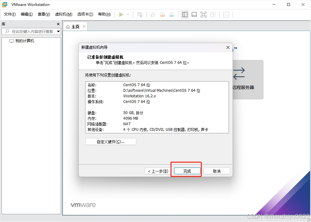Click the Workstation 16.2.x version text
Image resolution: width=311 pixels, height=222 pixels.
140,96
